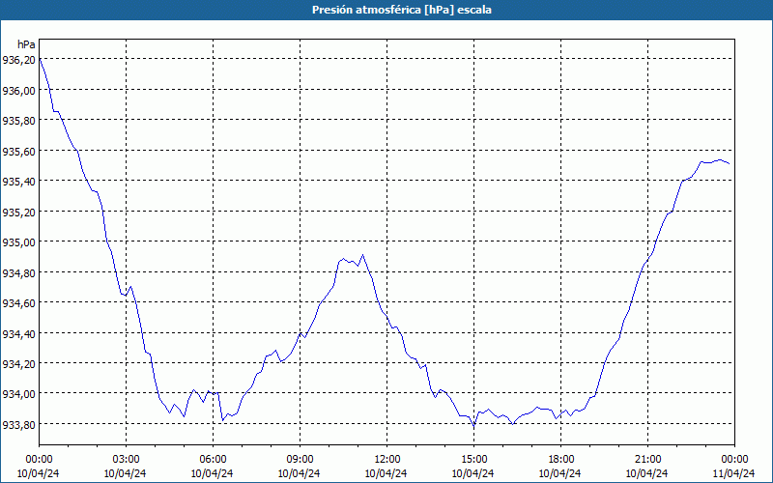The height and width of the screenshot is (483, 773).
Task: Select the '10/04/24' date under 21:00
Action: coord(647,473)
